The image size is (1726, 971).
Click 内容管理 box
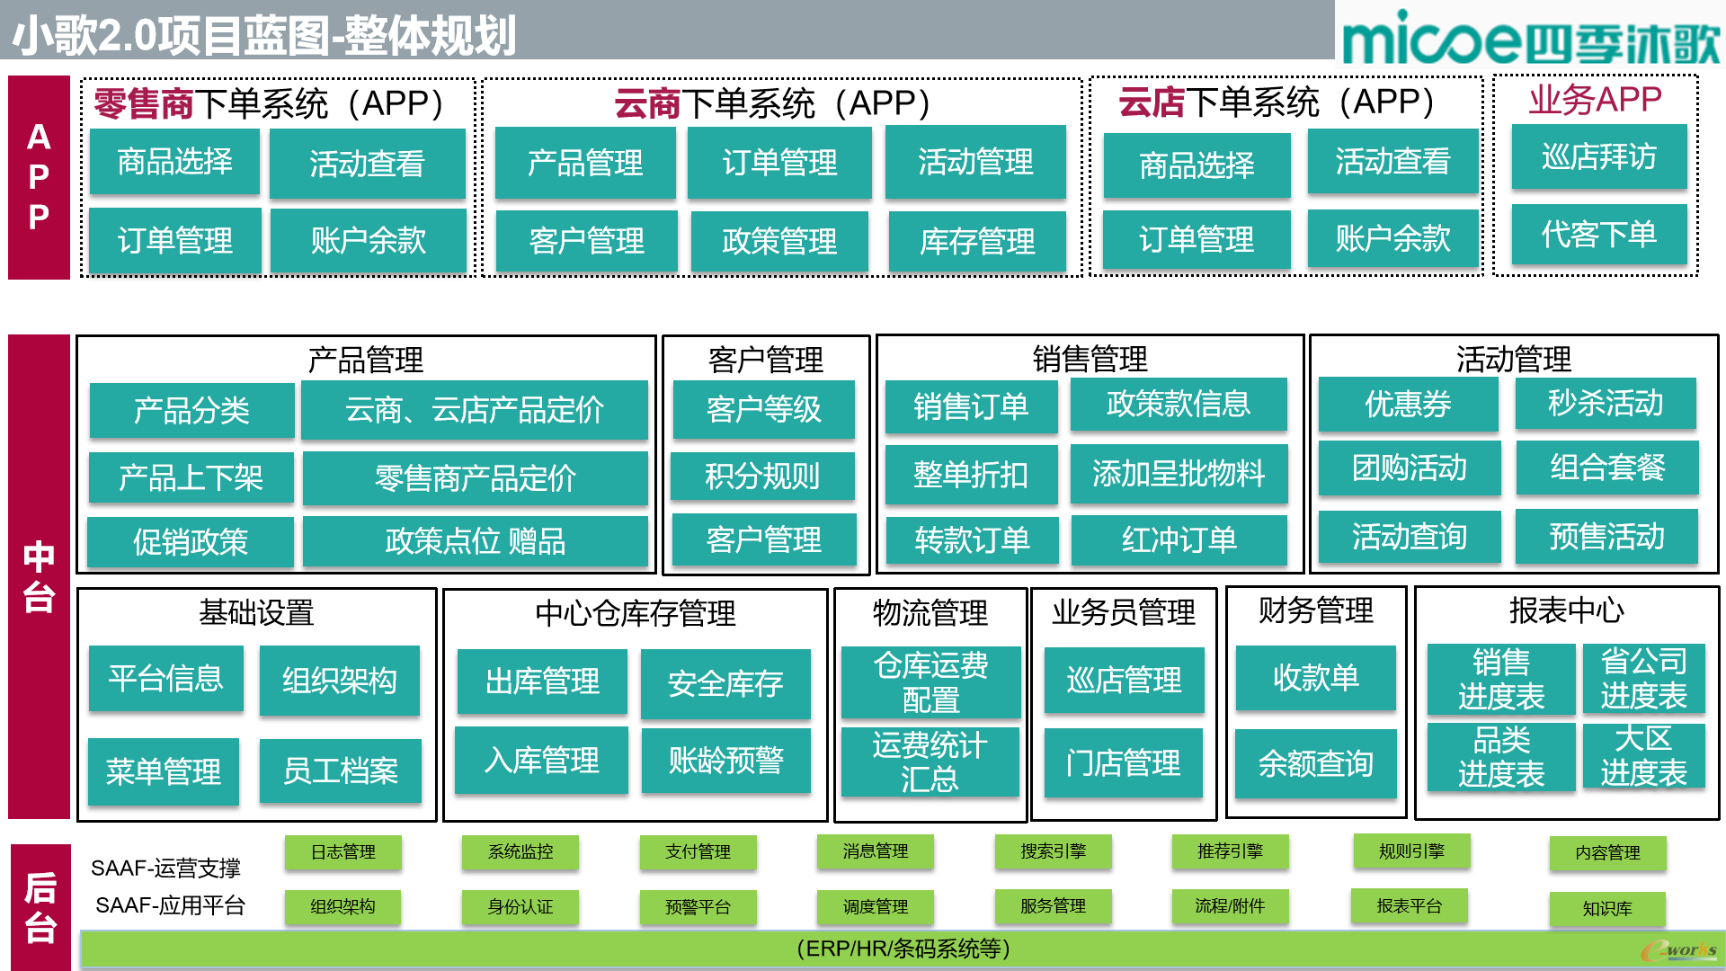click(x=1607, y=852)
